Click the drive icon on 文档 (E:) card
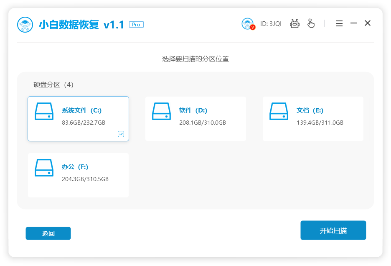 tap(279, 111)
